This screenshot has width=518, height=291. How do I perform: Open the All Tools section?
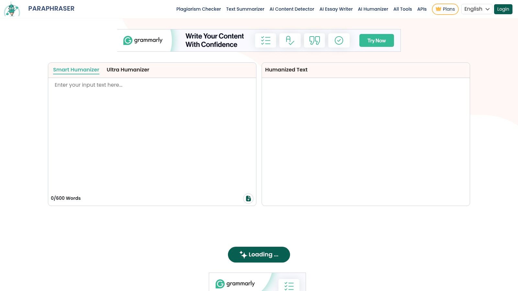[x=402, y=9]
